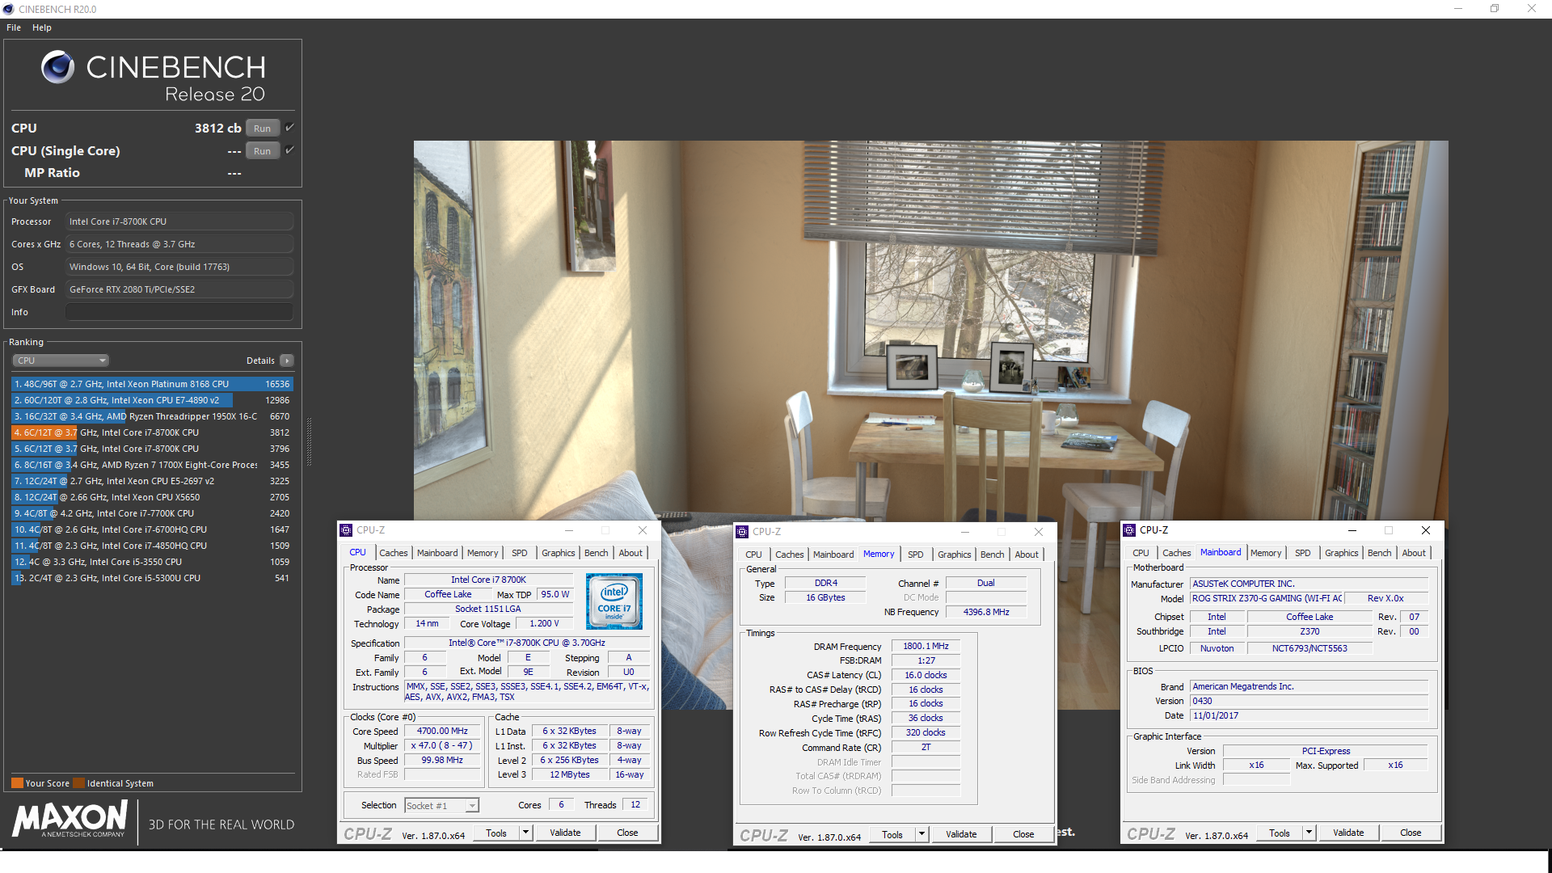Viewport: 1552px width, 873px height.
Task: Click the CPU-Z icon in Memory window title
Action: 742,532
